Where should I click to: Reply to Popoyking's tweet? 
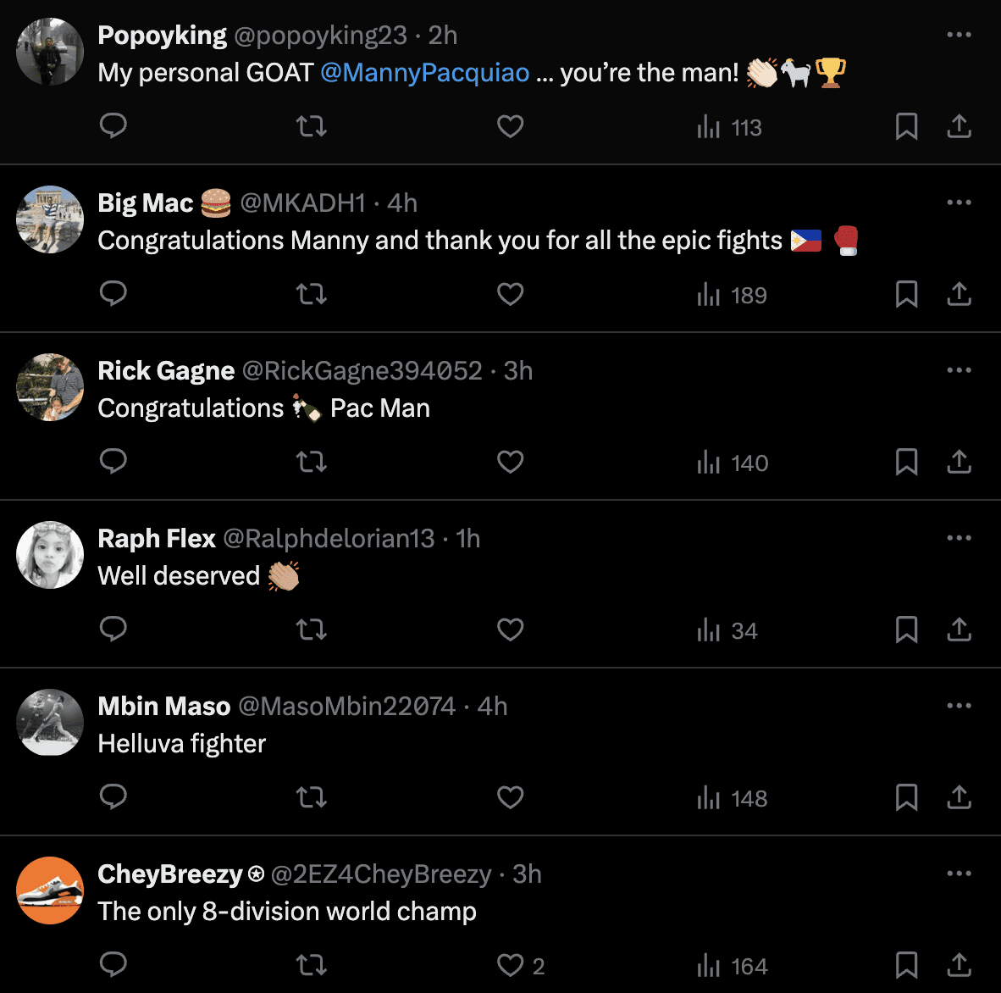113,126
